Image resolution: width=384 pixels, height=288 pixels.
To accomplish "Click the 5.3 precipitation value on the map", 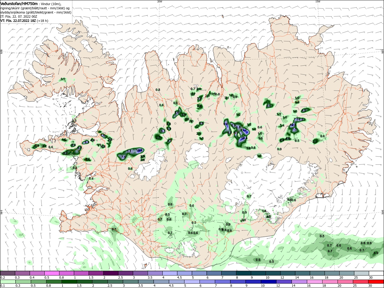I will [x=199, y=98].
